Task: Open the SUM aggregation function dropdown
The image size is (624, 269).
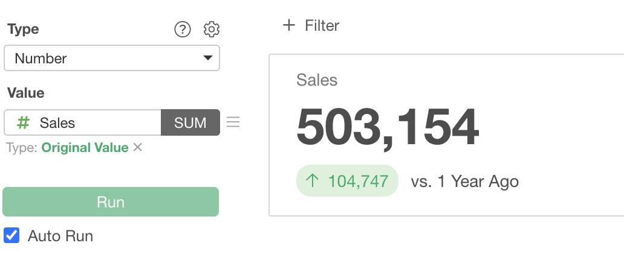Action: coord(190,122)
